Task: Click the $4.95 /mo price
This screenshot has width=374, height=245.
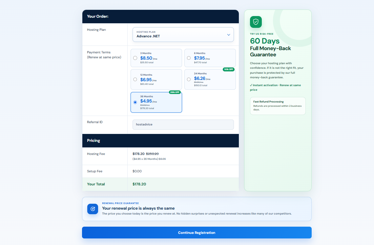Action: tap(148, 101)
